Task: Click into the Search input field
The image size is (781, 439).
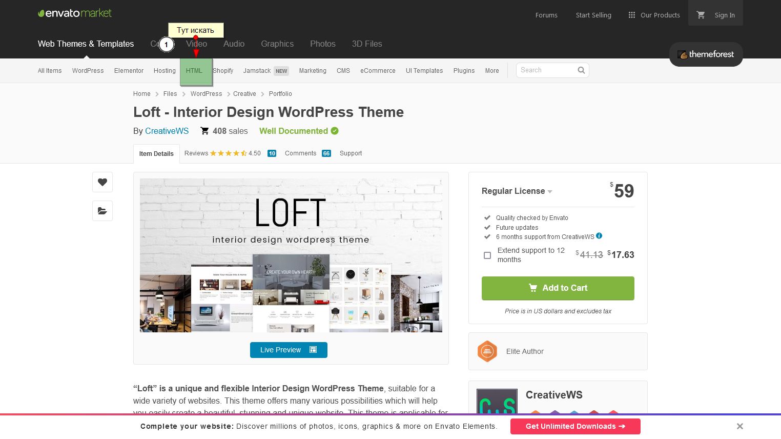Action: (546, 70)
